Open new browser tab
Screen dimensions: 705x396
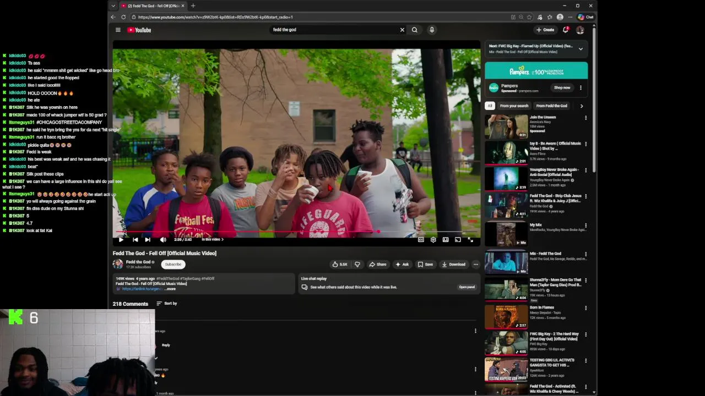(193, 5)
